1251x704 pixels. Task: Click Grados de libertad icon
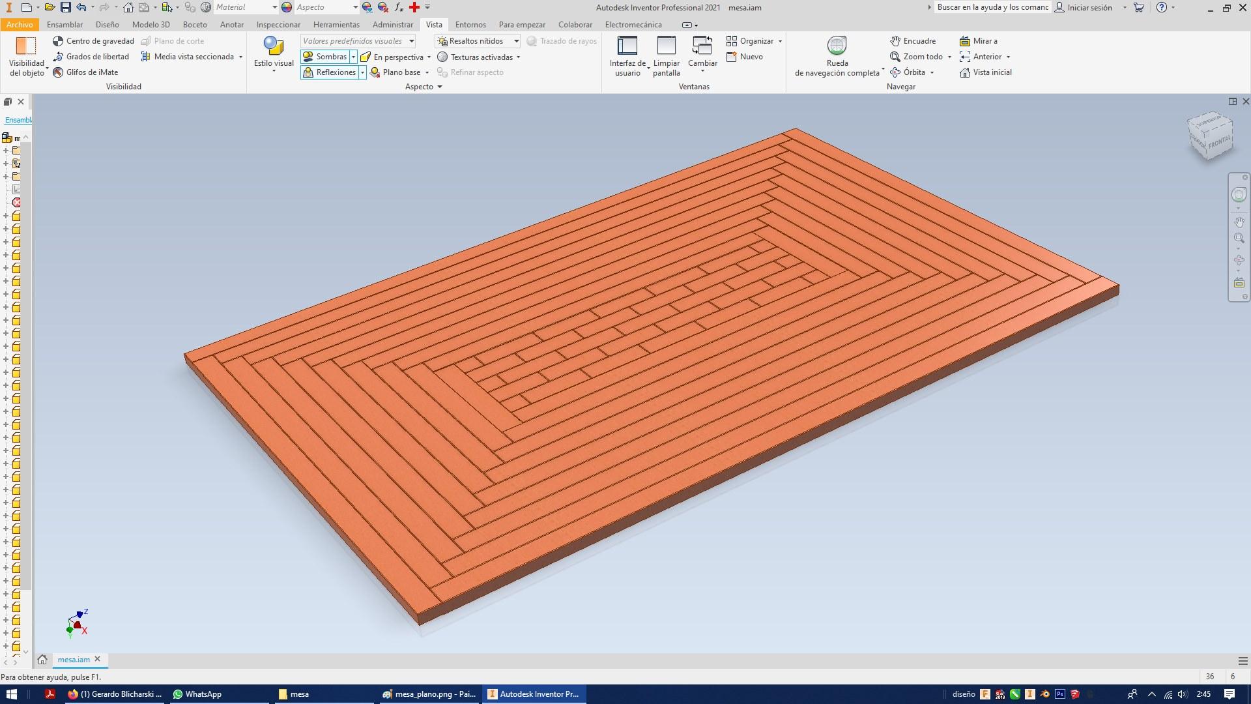(x=58, y=57)
